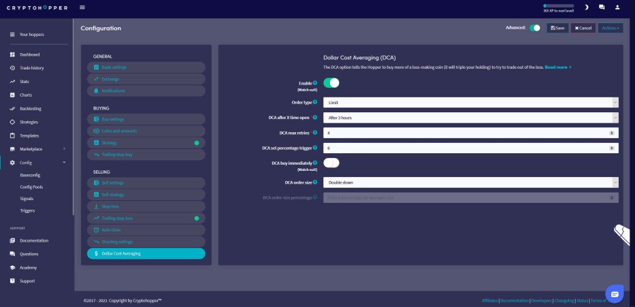Viewport: 635px width, 307px height.
Task: Click the Stats trend icon
Action: (x=12, y=82)
